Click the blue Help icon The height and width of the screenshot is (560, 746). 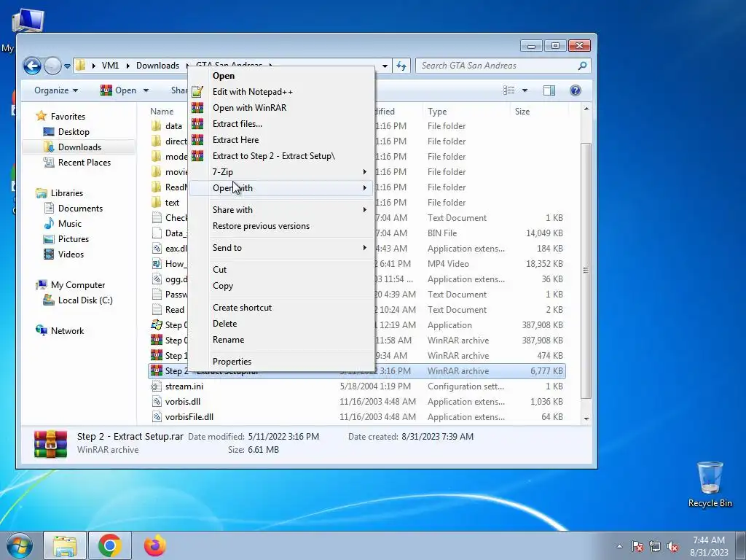point(576,90)
